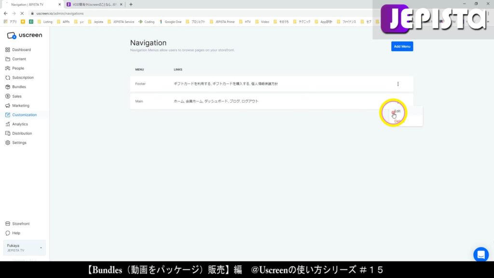The height and width of the screenshot is (278, 494).
Task: Close the VOD開発 browser tab
Action: click(x=121, y=4)
